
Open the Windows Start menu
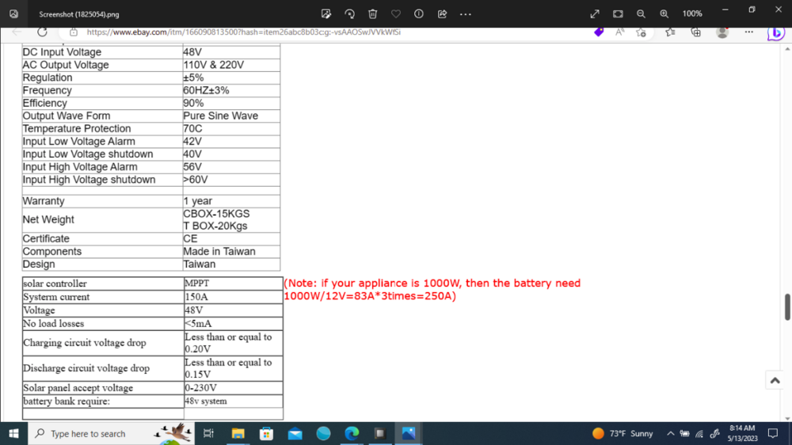tap(13, 433)
